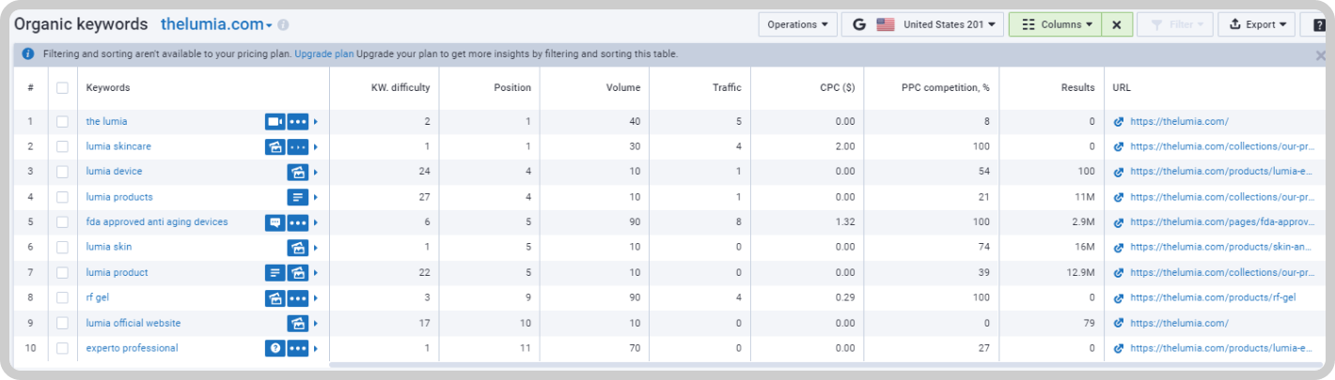The width and height of the screenshot is (1335, 380).
Task: Click the info icon beside thelumia.com title
Action: 284,25
